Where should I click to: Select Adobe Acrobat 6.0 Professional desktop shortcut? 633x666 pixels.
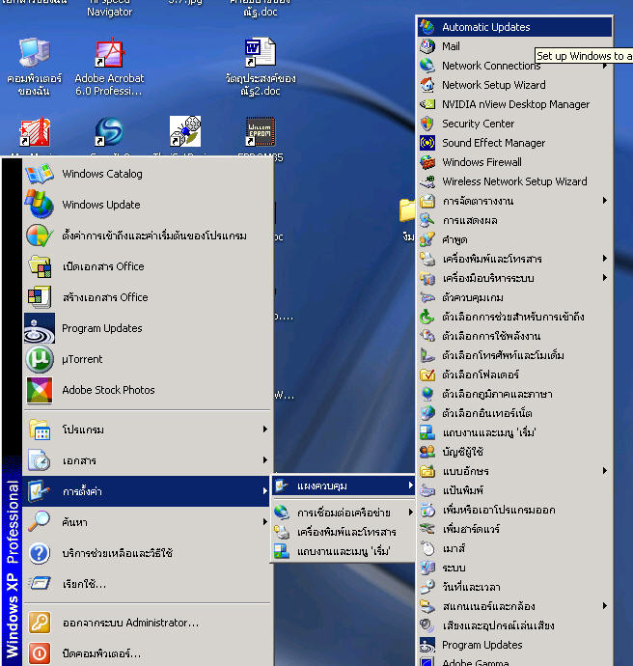(110, 68)
